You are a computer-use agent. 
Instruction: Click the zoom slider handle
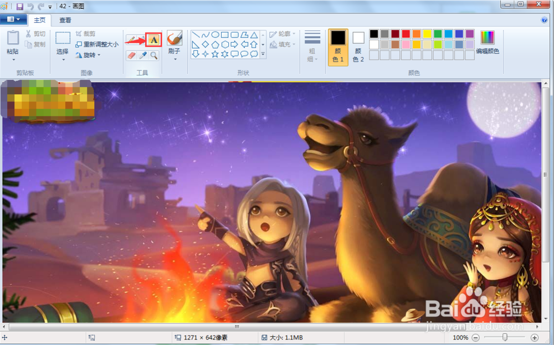pos(505,337)
